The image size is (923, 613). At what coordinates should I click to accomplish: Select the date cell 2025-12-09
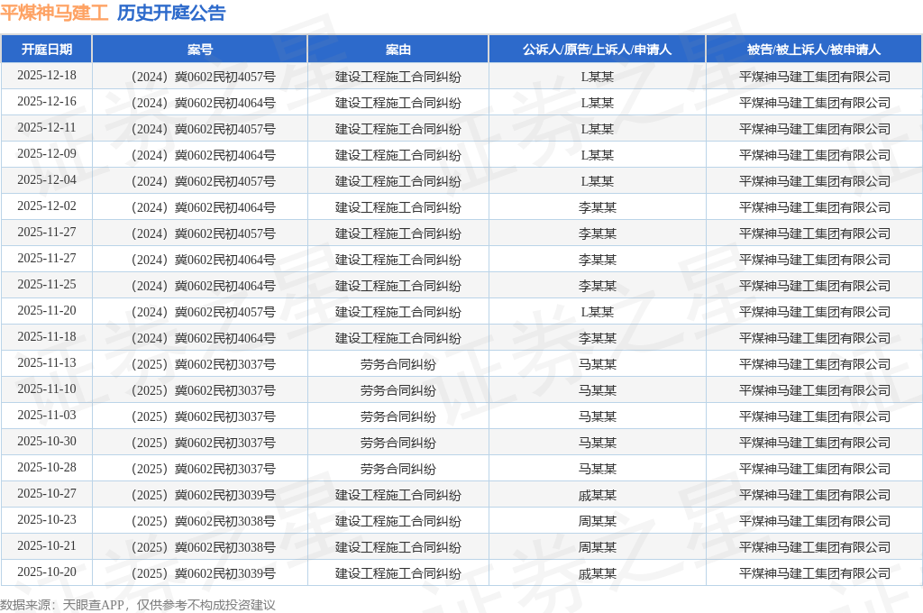click(47, 153)
